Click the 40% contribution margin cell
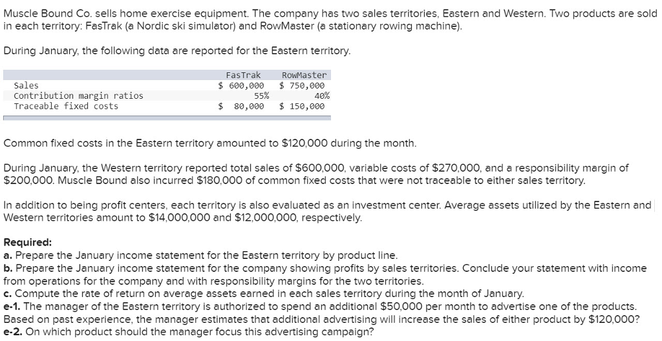Viewport: 662px width, 341px height. tap(322, 96)
